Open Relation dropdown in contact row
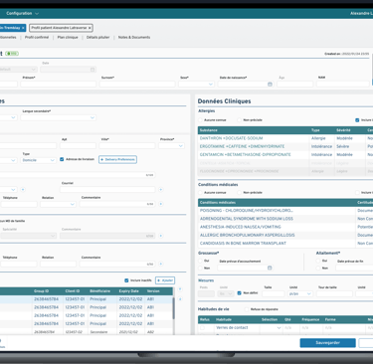 pos(58,204)
